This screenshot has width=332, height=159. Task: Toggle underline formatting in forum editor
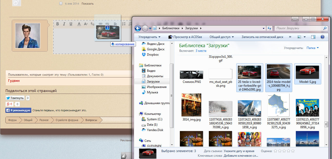(x=71, y=24)
